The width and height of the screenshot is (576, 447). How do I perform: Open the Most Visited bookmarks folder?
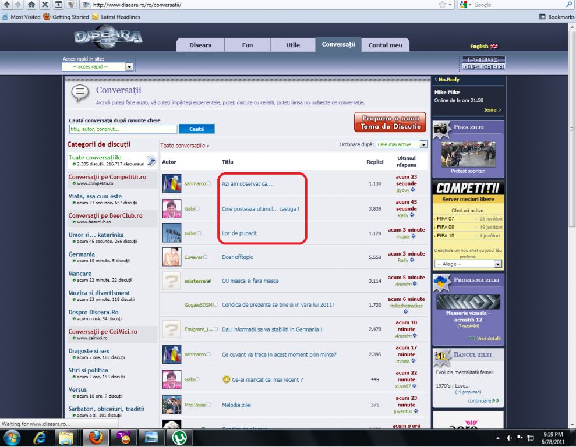pos(22,17)
